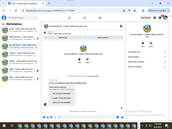Open Windows Task View
Image resolution: width=172 pixels, height=129 pixels.
12,126
